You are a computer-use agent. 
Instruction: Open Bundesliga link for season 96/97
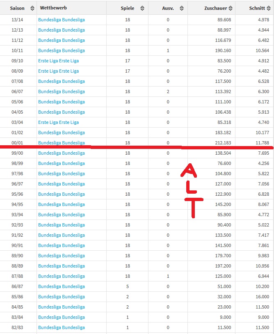click(x=61, y=184)
